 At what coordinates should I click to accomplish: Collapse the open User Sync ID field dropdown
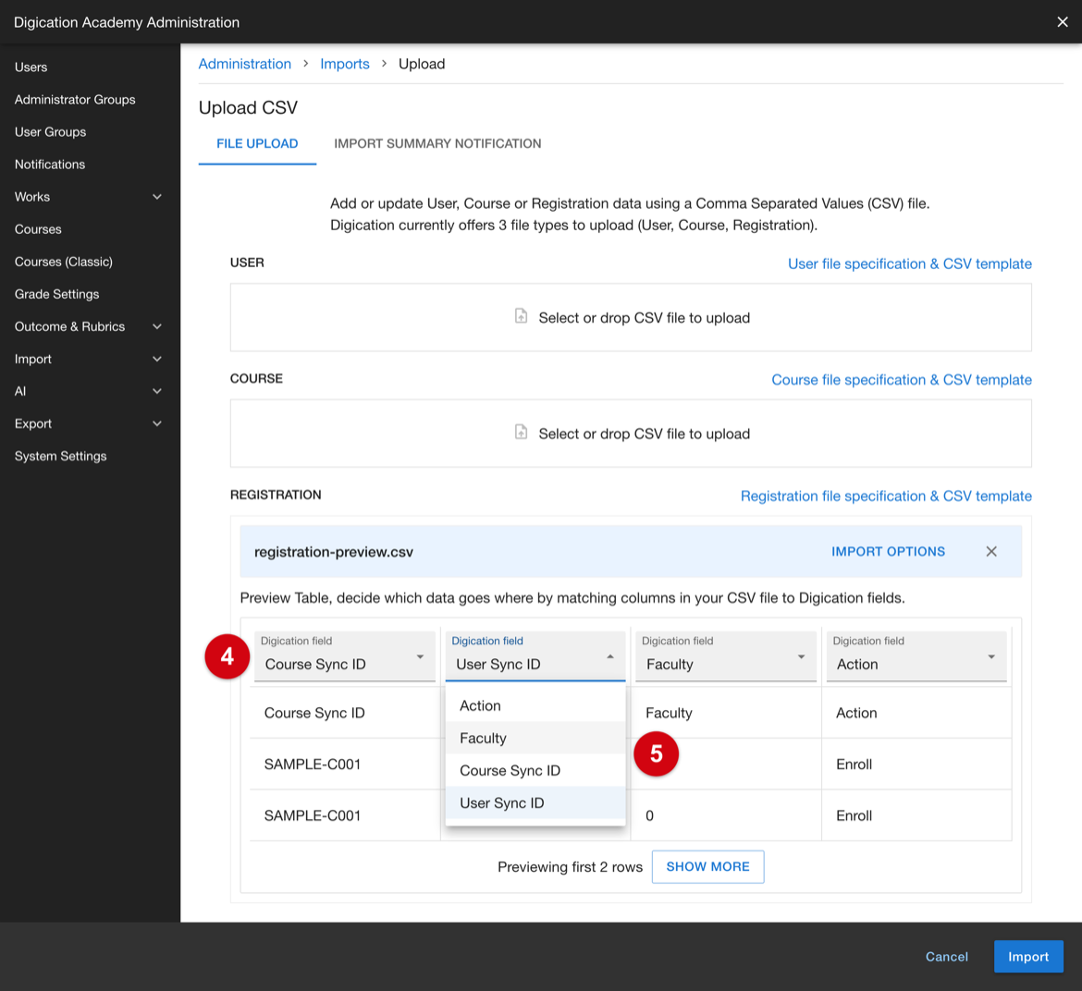point(535,655)
